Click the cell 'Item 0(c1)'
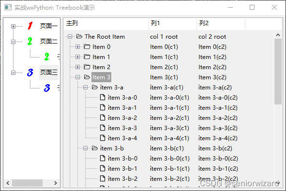This screenshot has width=286, height=191. tap(164, 47)
